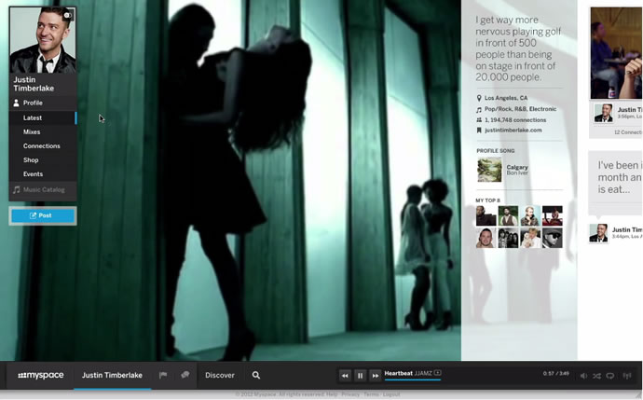Click the profile quote about playing golf
The height and width of the screenshot is (400, 643).
518,48
